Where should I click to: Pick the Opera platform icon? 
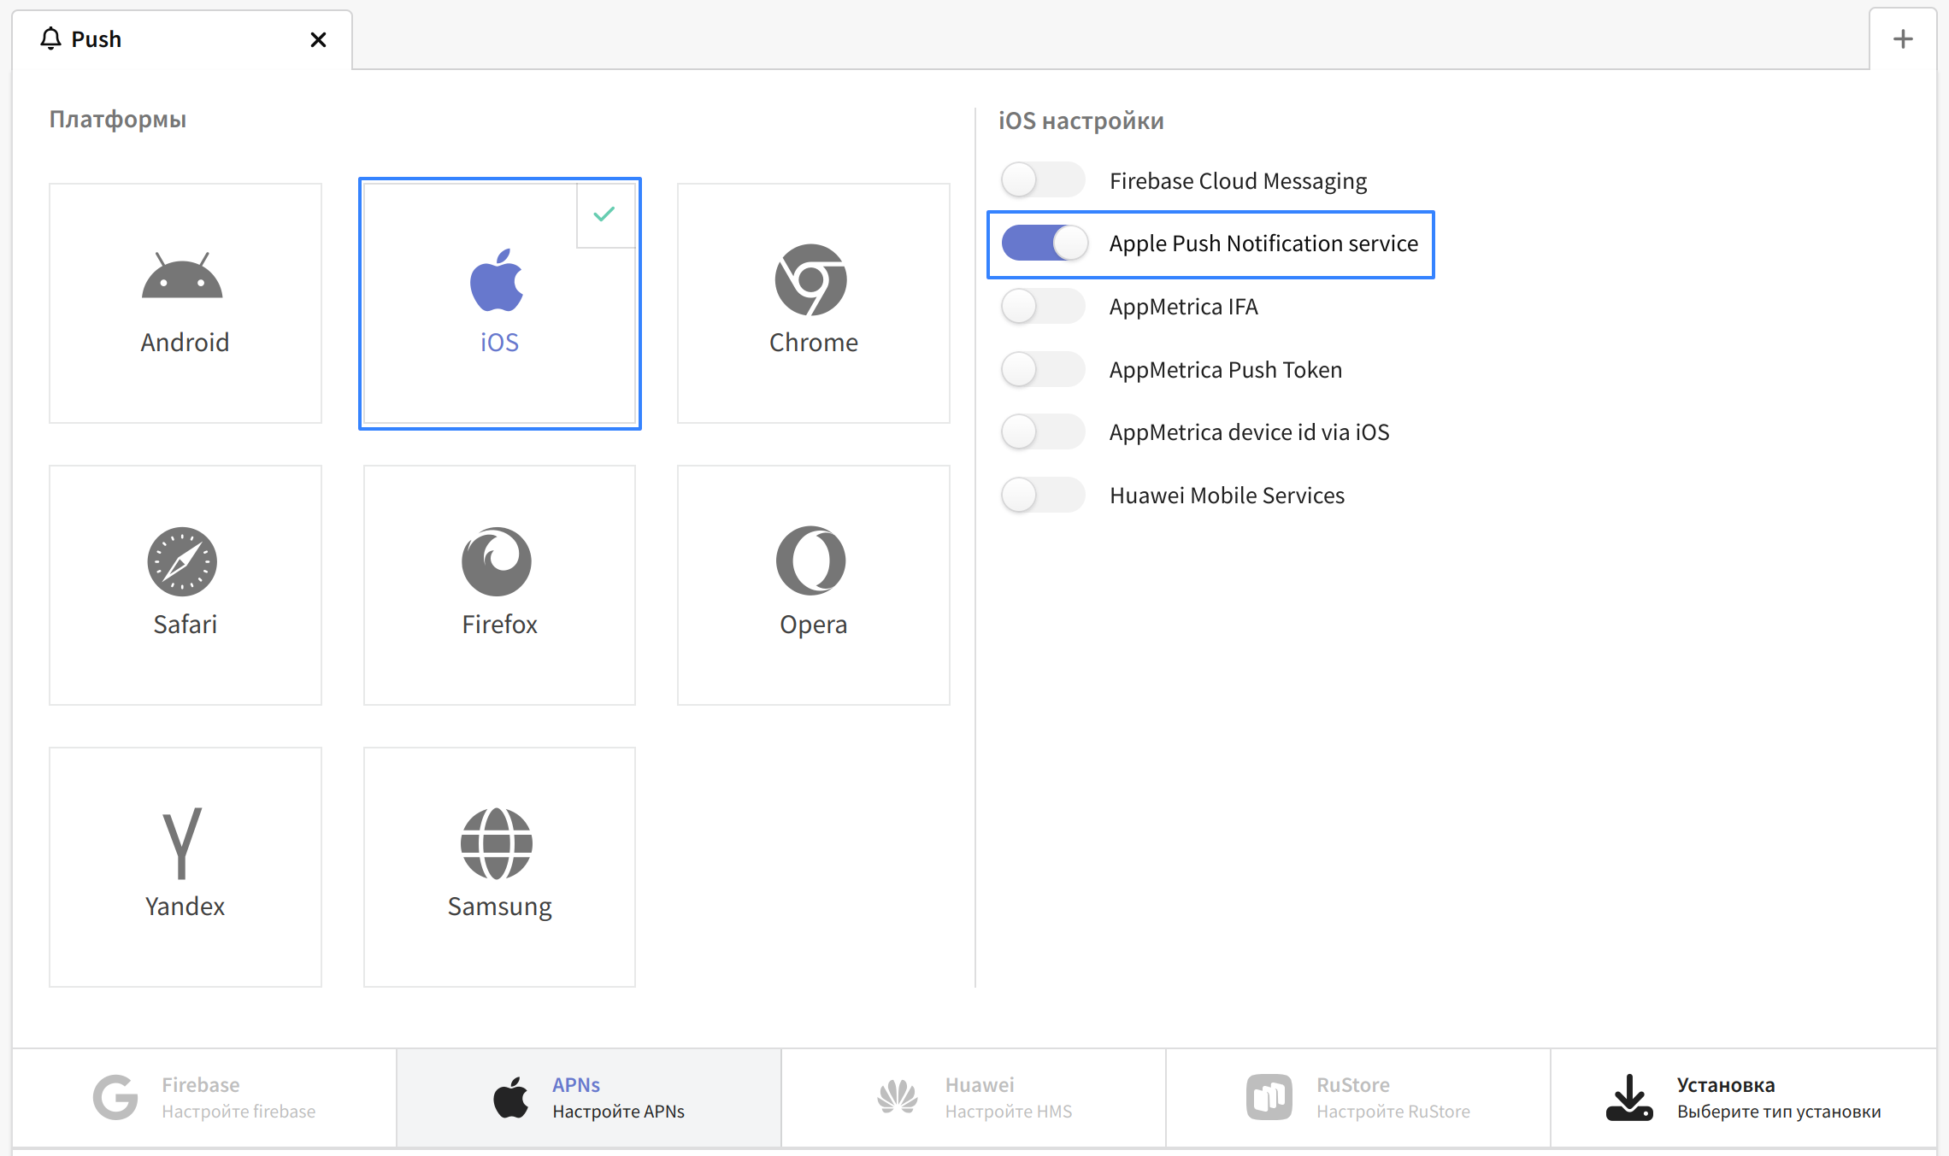[810, 561]
